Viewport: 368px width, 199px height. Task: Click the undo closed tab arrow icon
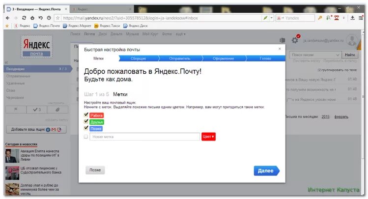(41, 18)
